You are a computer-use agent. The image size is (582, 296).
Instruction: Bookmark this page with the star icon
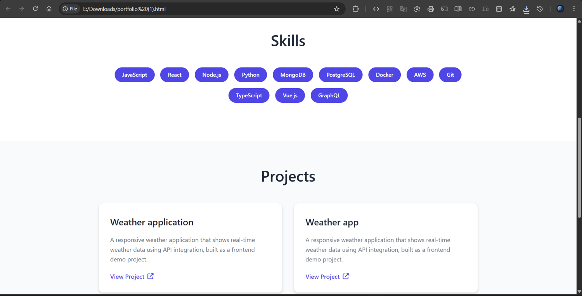[336, 9]
